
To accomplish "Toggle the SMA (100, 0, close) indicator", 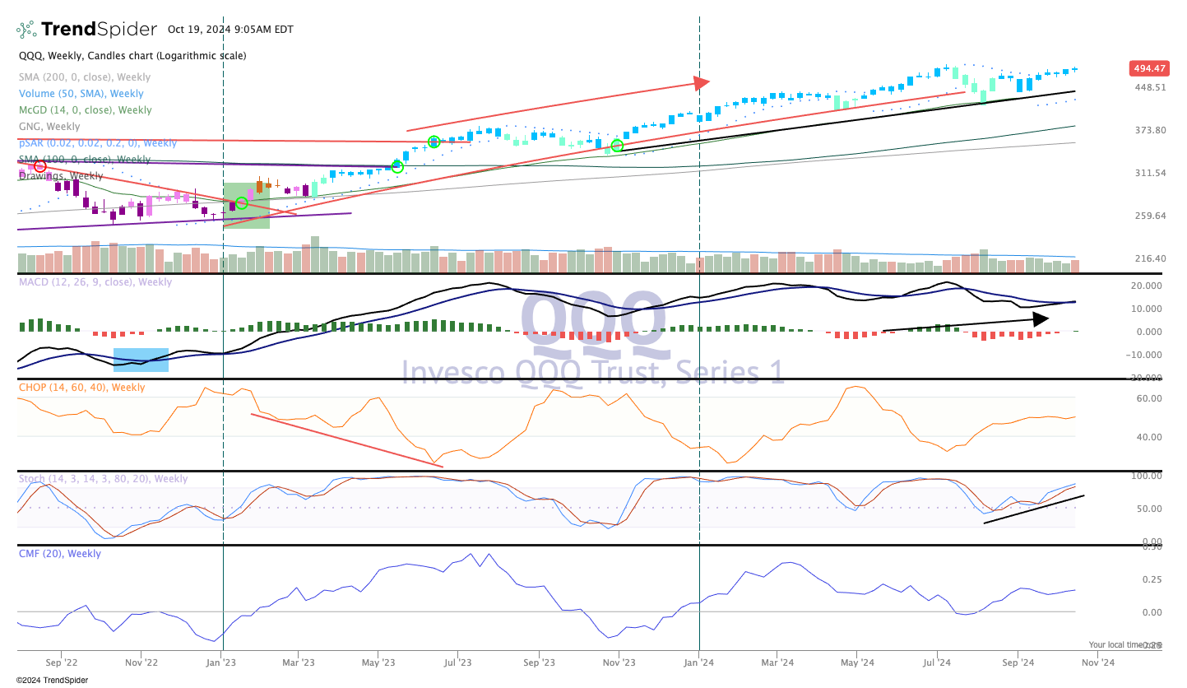I will pos(85,159).
